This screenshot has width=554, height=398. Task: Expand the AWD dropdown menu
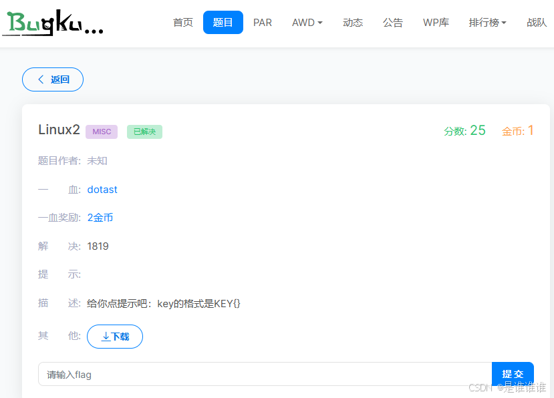coord(307,22)
